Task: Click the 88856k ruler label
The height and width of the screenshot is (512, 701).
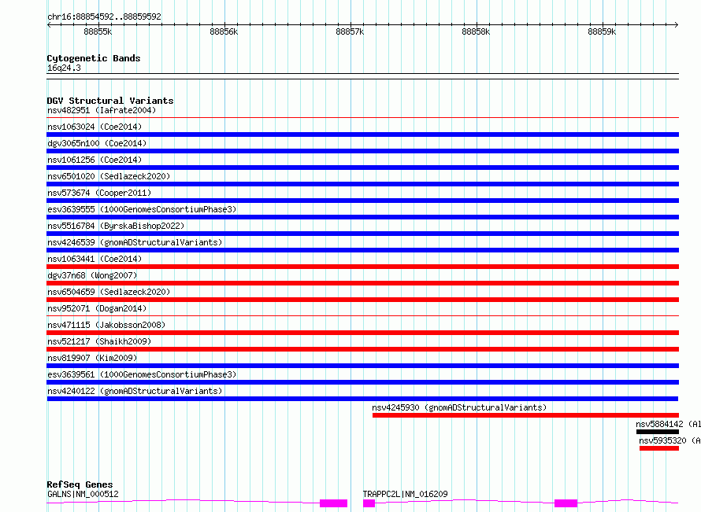Action: [x=224, y=31]
